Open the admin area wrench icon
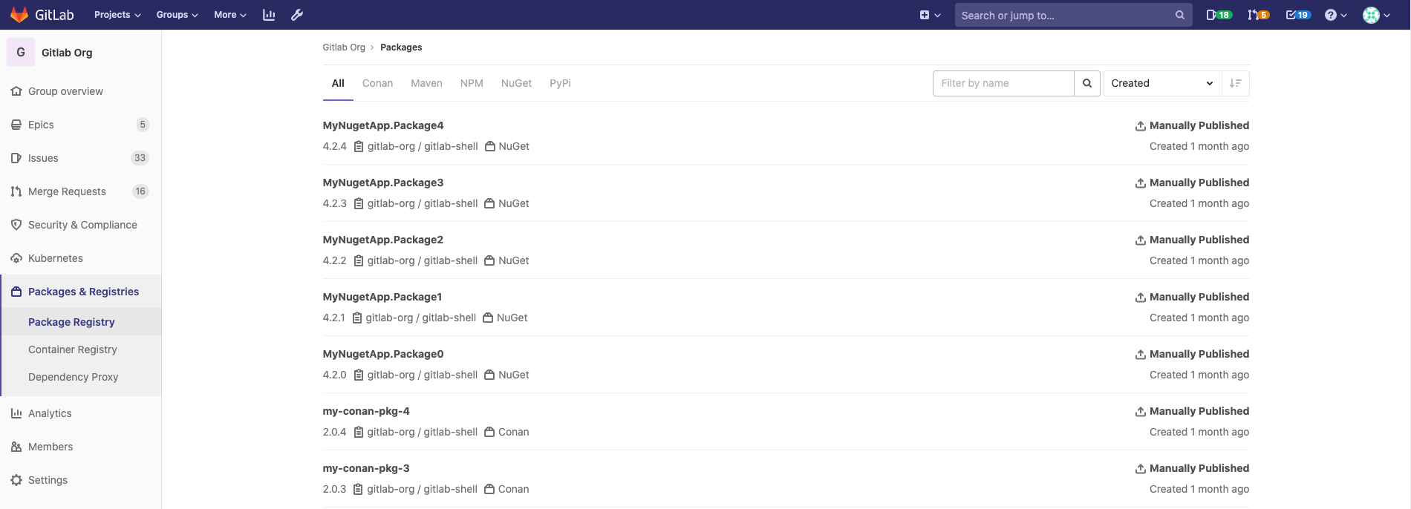 297,15
